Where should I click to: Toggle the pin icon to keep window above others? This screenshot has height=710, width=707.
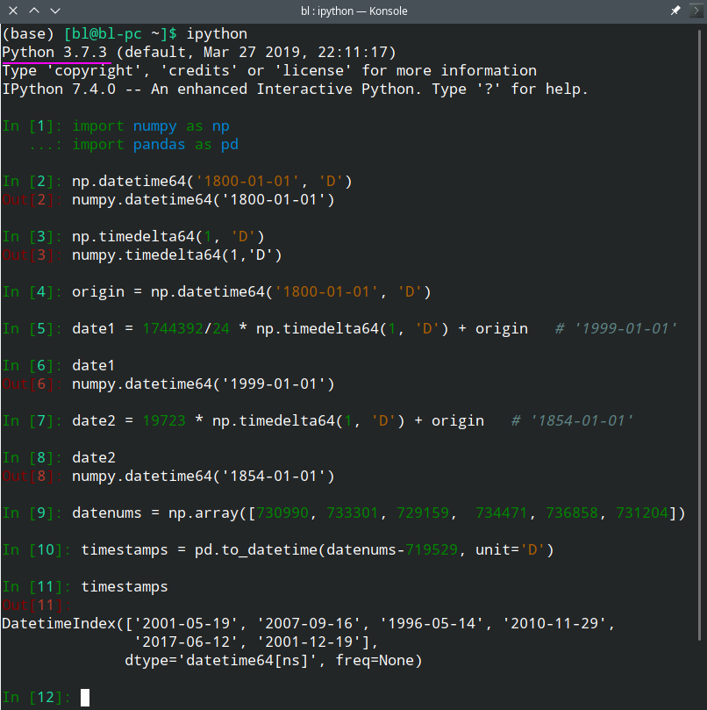tap(675, 11)
